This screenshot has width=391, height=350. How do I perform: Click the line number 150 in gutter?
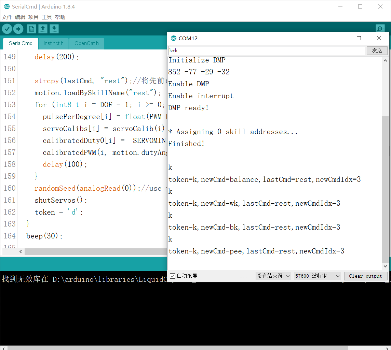10,69
